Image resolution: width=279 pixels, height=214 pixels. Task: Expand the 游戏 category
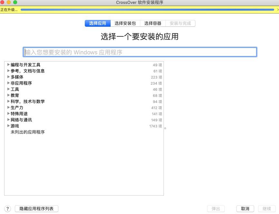click(x=8, y=126)
